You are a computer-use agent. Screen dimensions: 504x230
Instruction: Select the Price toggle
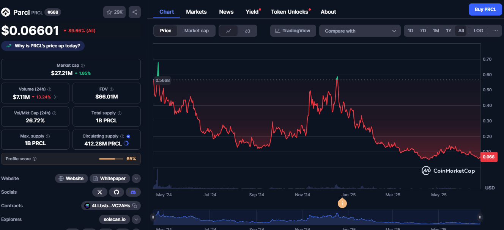coord(165,31)
